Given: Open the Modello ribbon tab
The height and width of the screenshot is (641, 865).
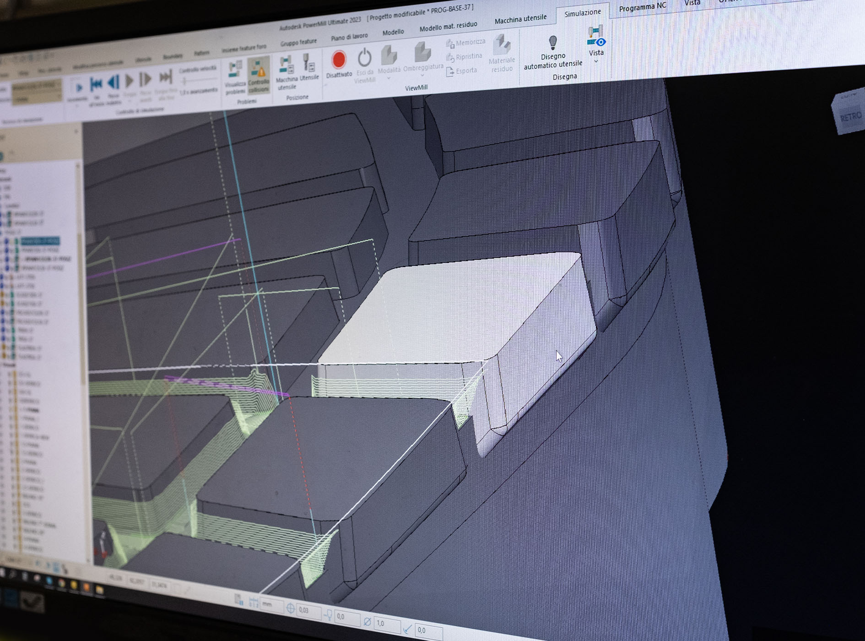Looking at the screenshot, I should 393,32.
